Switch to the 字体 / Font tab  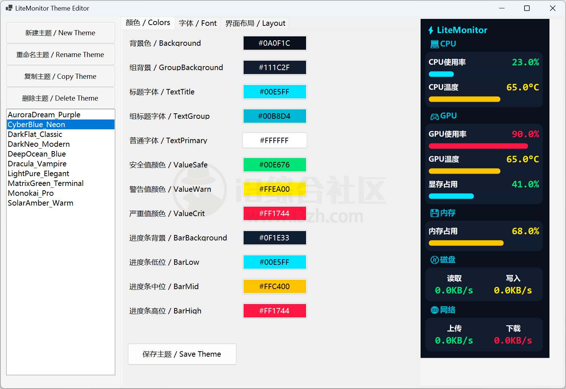pos(198,23)
